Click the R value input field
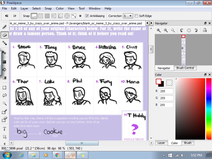The image size is (212, 159). coord(166,91)
